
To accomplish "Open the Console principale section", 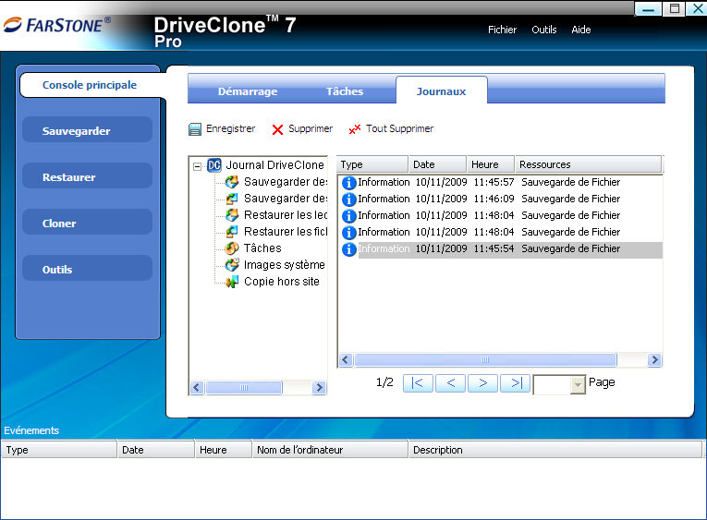I will (x=90, y=85).
